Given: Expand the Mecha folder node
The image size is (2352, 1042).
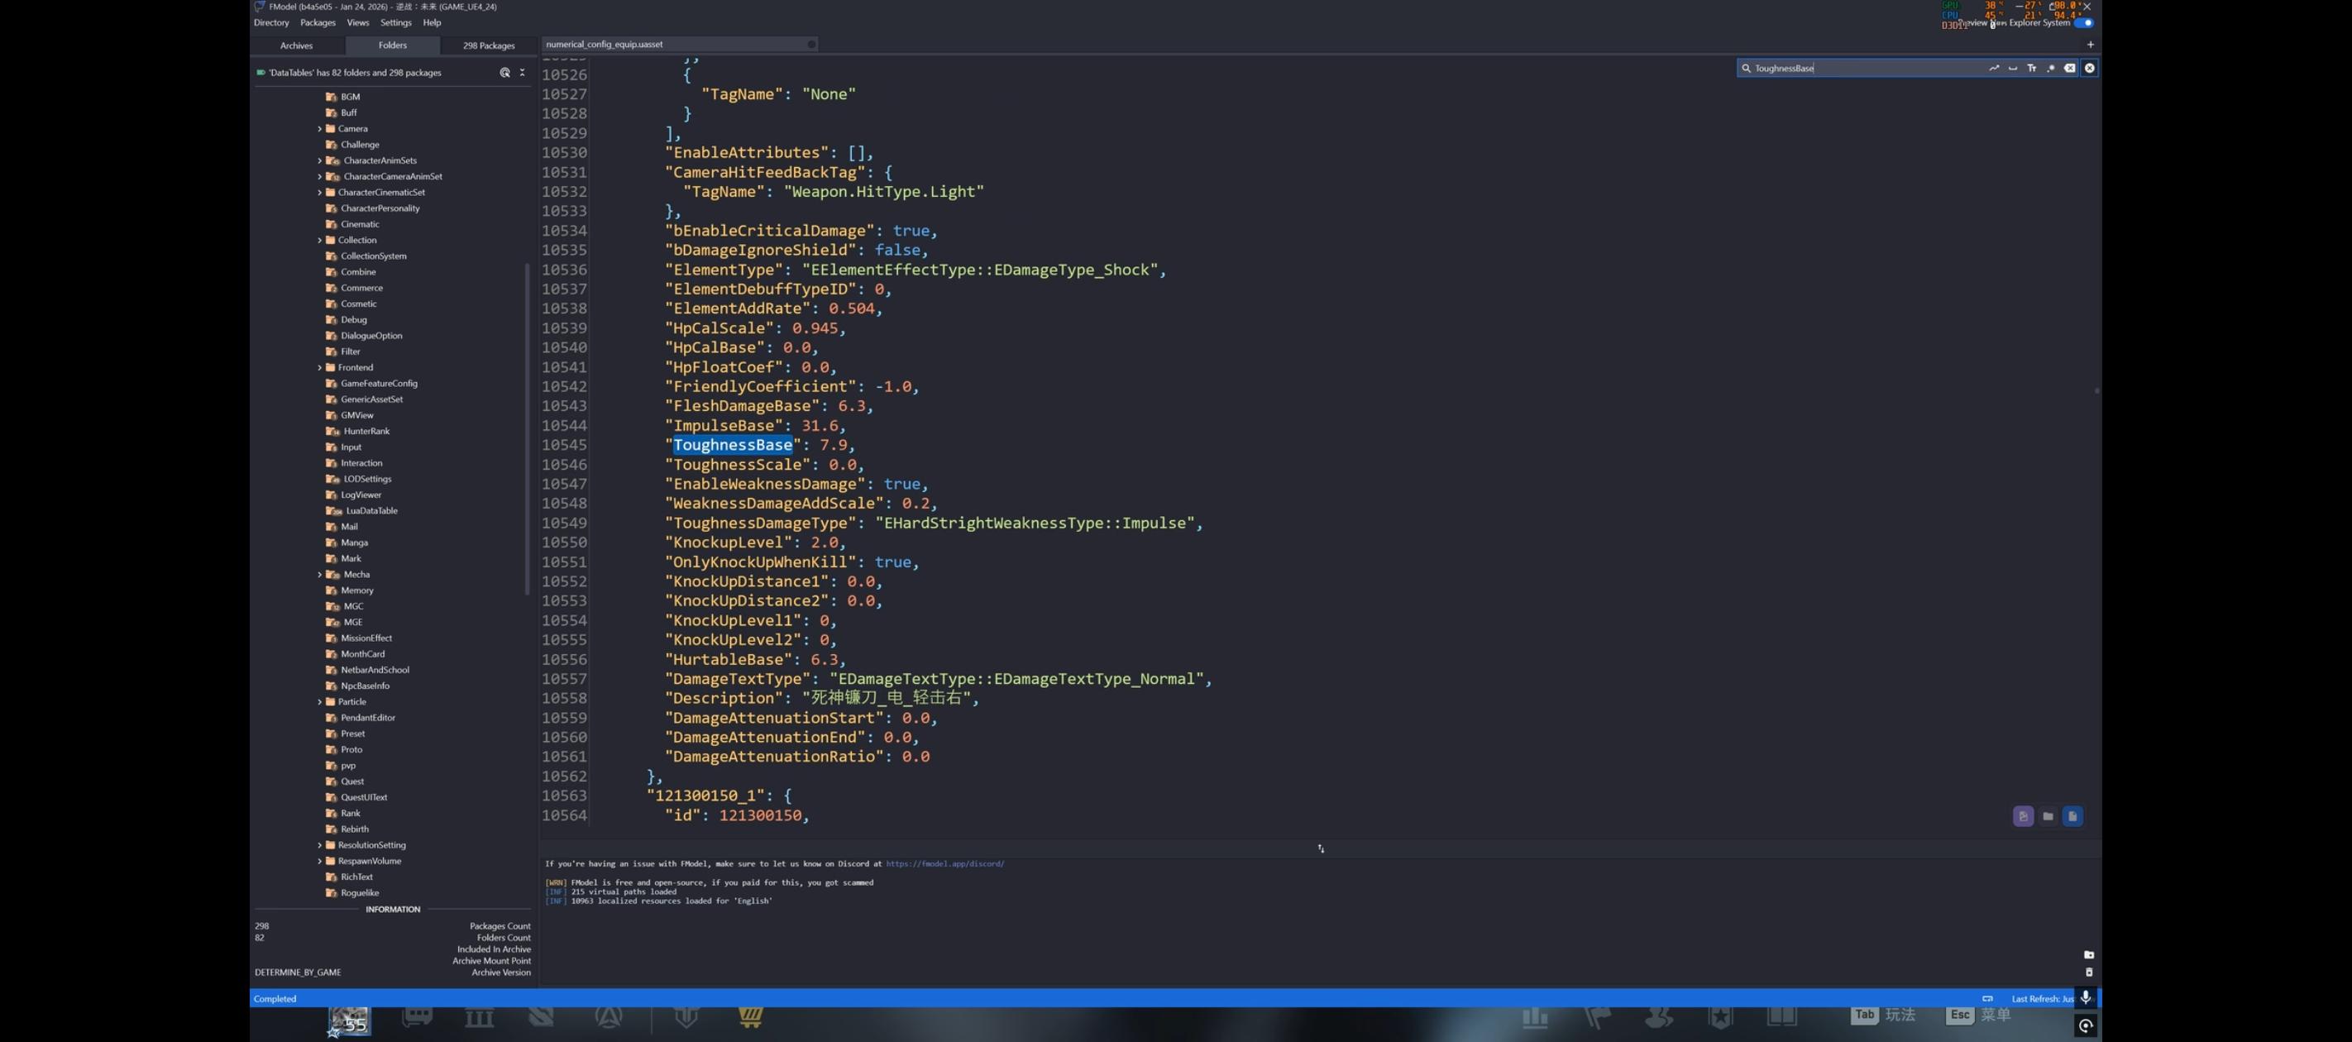Looking at the screenshot, I should click(x=319, y=575).
